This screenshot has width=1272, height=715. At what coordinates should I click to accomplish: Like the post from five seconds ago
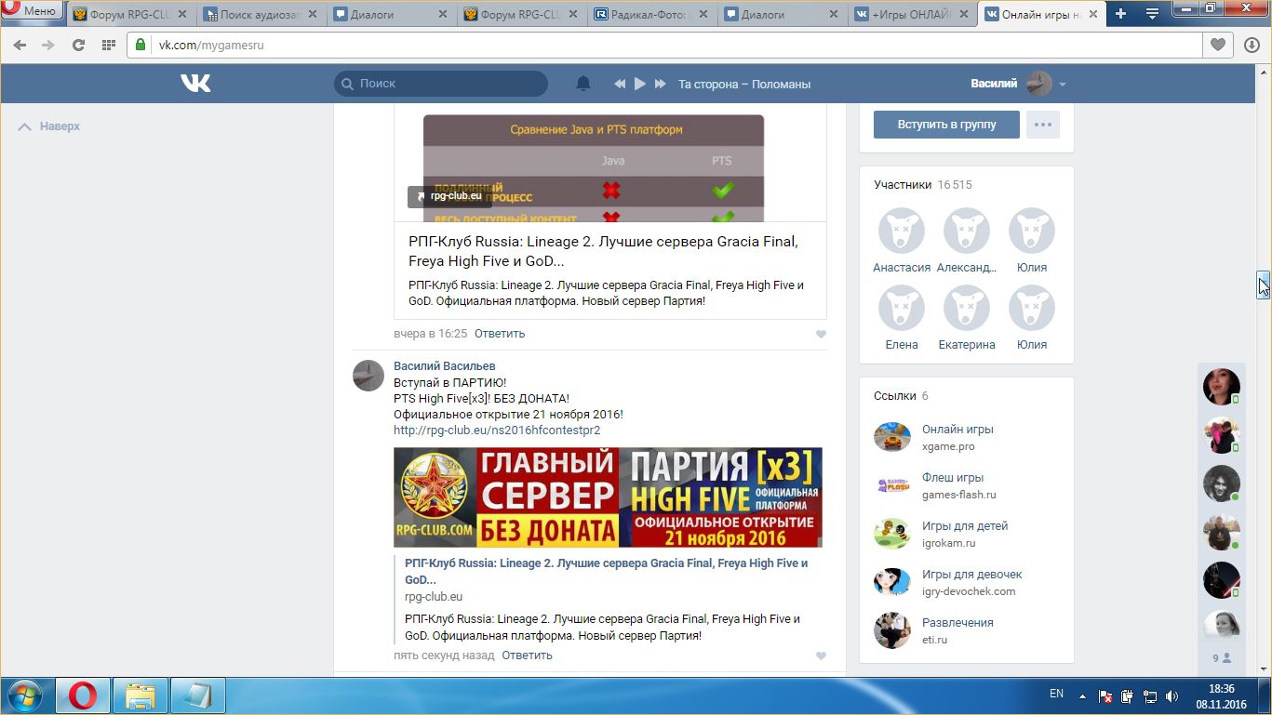821,655
